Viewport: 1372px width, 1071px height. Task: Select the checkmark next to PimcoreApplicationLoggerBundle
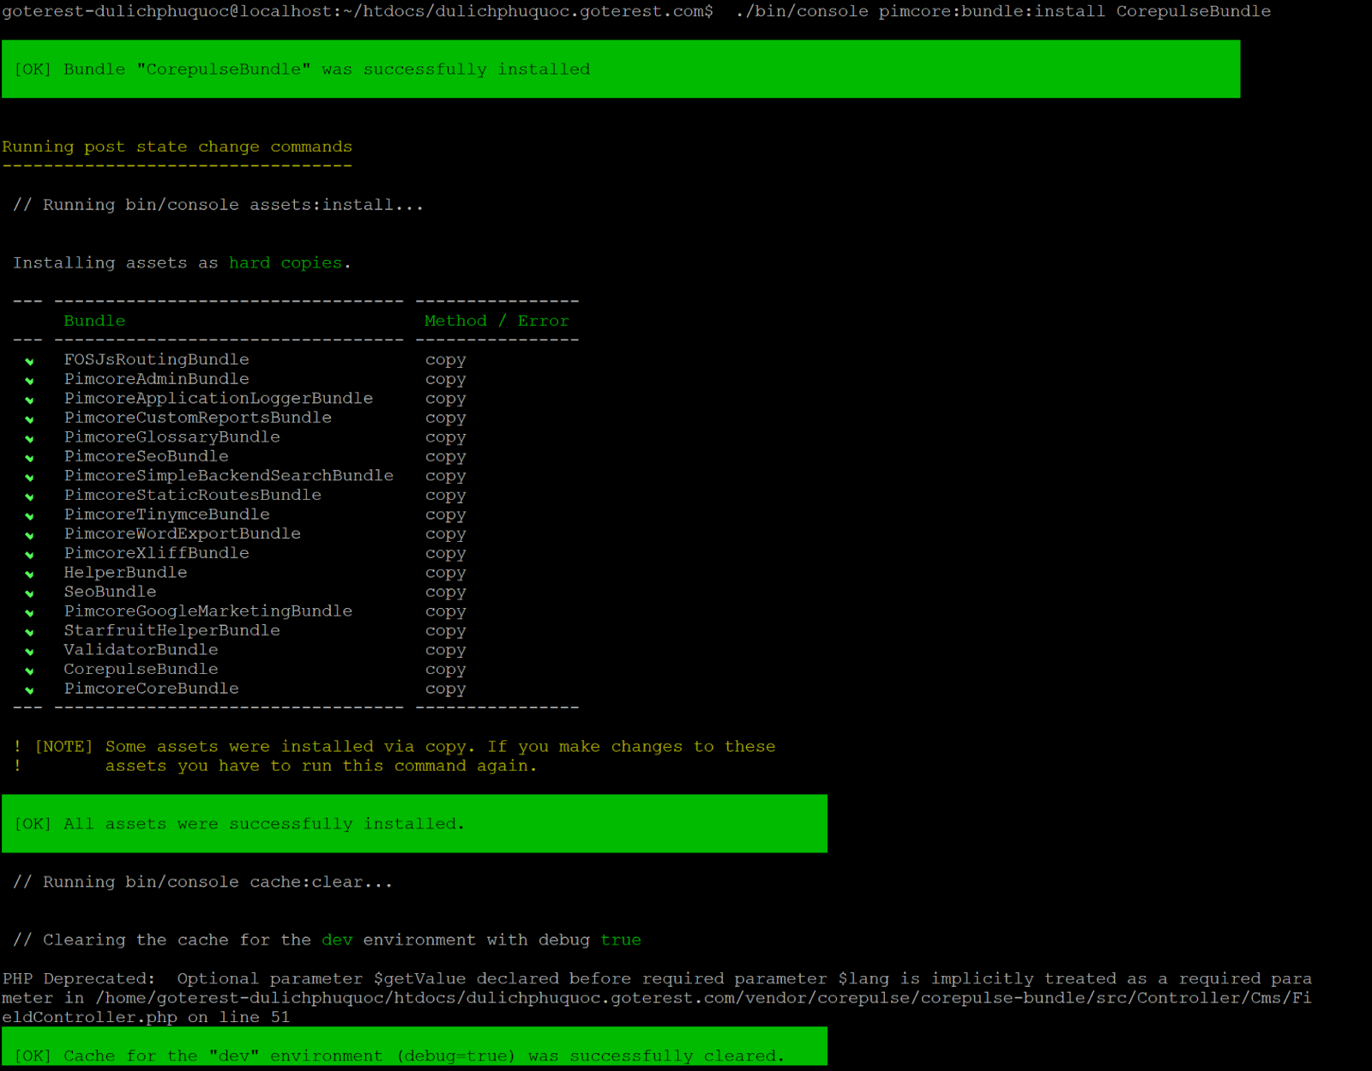(x=30, y=400)
